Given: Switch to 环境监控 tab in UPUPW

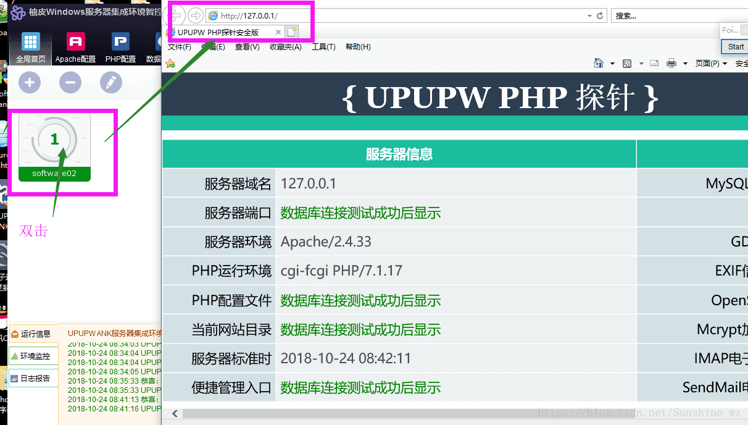Looking at the screenshot, I should (33, 356).
